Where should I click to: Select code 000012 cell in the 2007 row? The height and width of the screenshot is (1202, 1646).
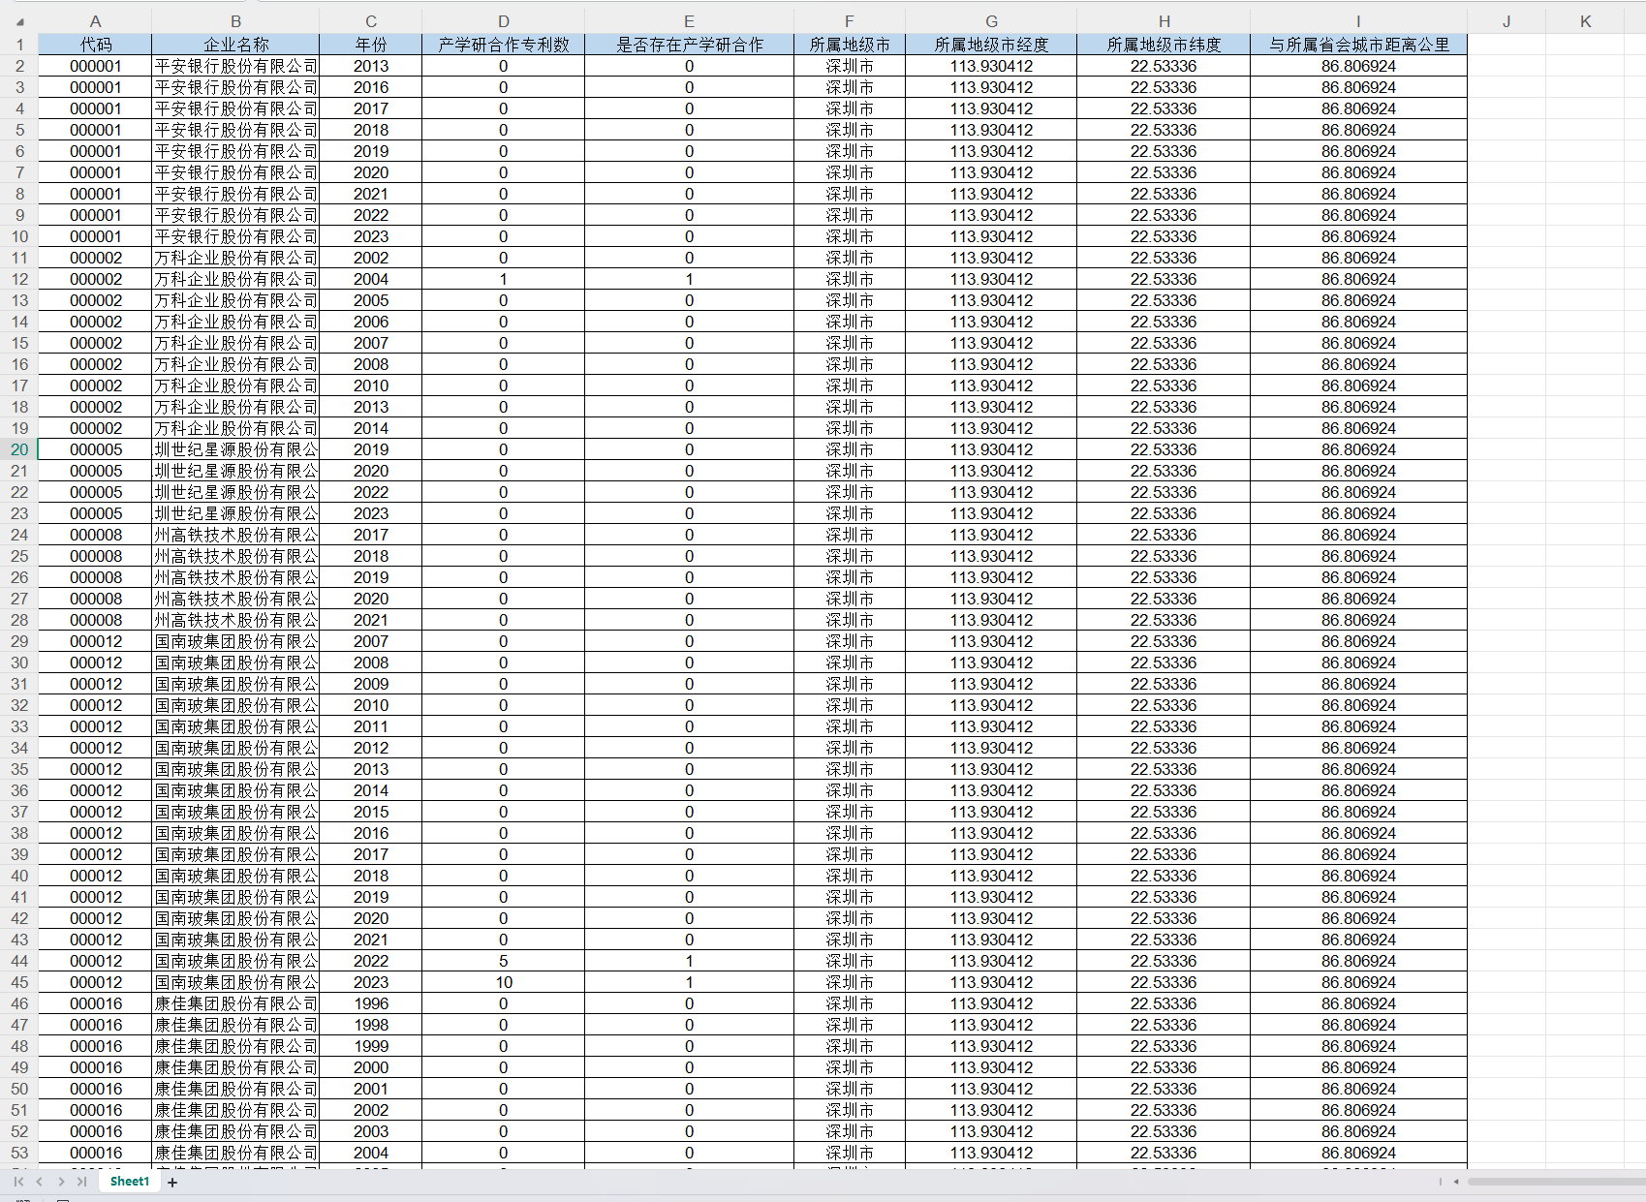tap(95, 641)
